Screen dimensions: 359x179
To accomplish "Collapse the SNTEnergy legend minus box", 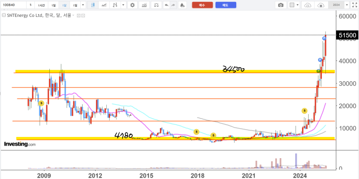I will pos(4,15).
